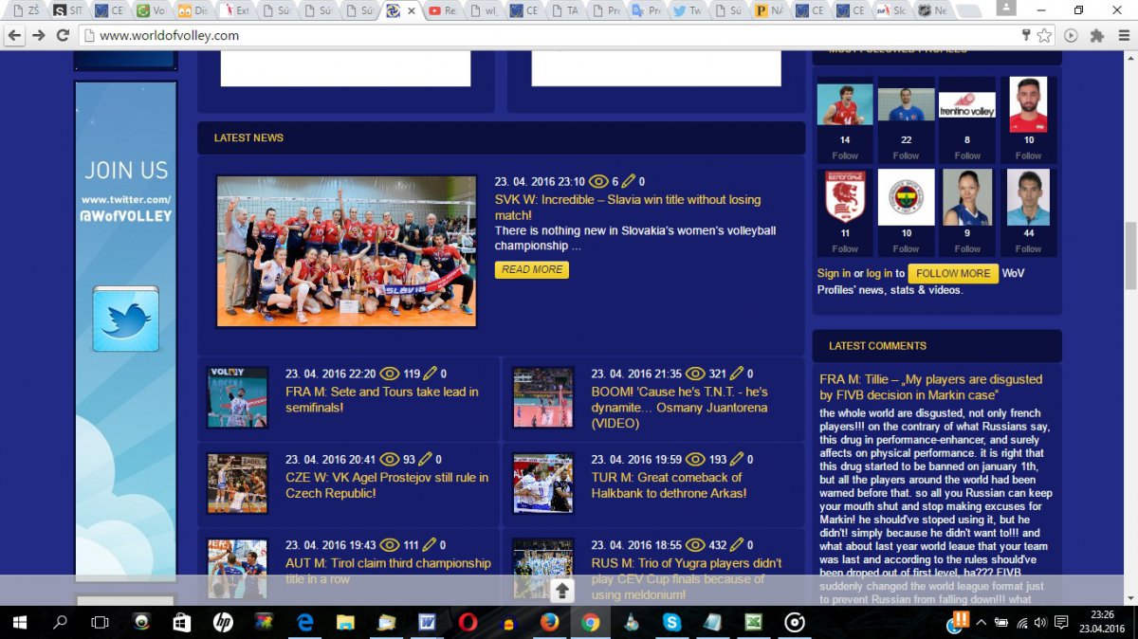Viewport: 1138px width, 639px height.
Task: Open Skype from the taskbar
Action: 672,622
